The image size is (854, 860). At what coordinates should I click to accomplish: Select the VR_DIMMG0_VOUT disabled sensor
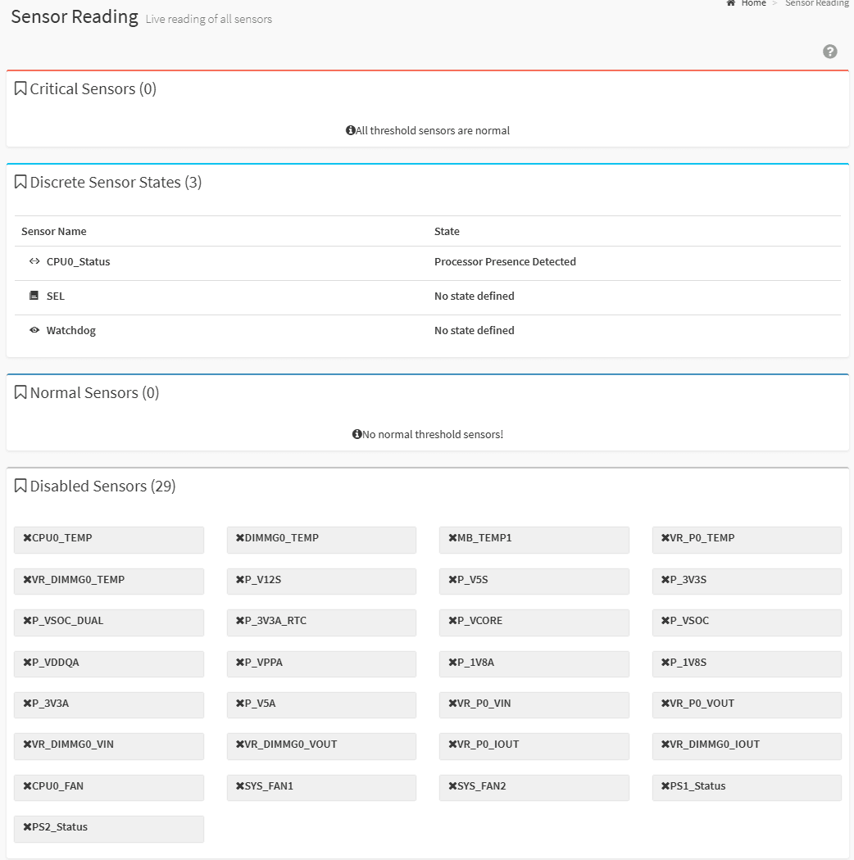click(321, 746)
